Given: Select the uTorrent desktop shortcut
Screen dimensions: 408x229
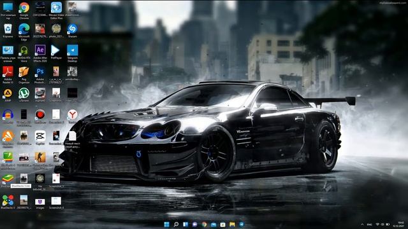Looking at the screenshot, I should pyautogui.click(x=24, y=93).
